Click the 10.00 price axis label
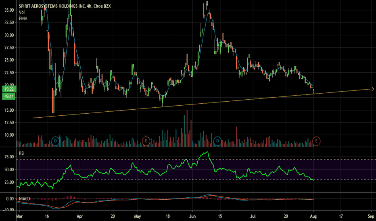 pos(9,135)
